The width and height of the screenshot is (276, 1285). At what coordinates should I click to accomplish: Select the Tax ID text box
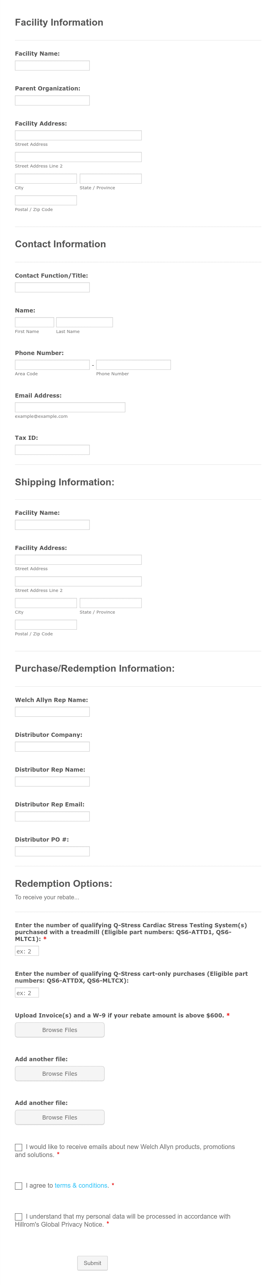(52, 449)
